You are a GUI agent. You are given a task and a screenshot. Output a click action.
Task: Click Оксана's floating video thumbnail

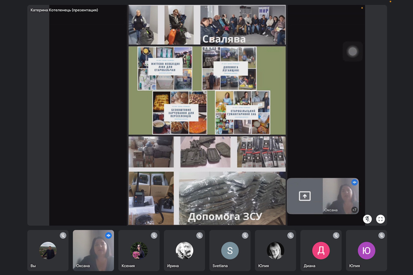[340, 196]
